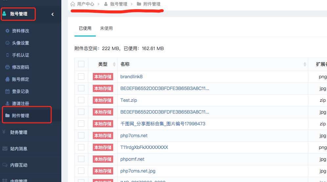Click the home icon in breadcrumb
This screenshot has width=327, height=182.
click(72, 4)
